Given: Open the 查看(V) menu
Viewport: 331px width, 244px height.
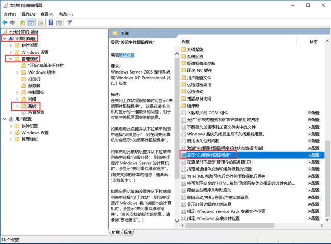Looking at the screenshot, I should coord(47,14).
